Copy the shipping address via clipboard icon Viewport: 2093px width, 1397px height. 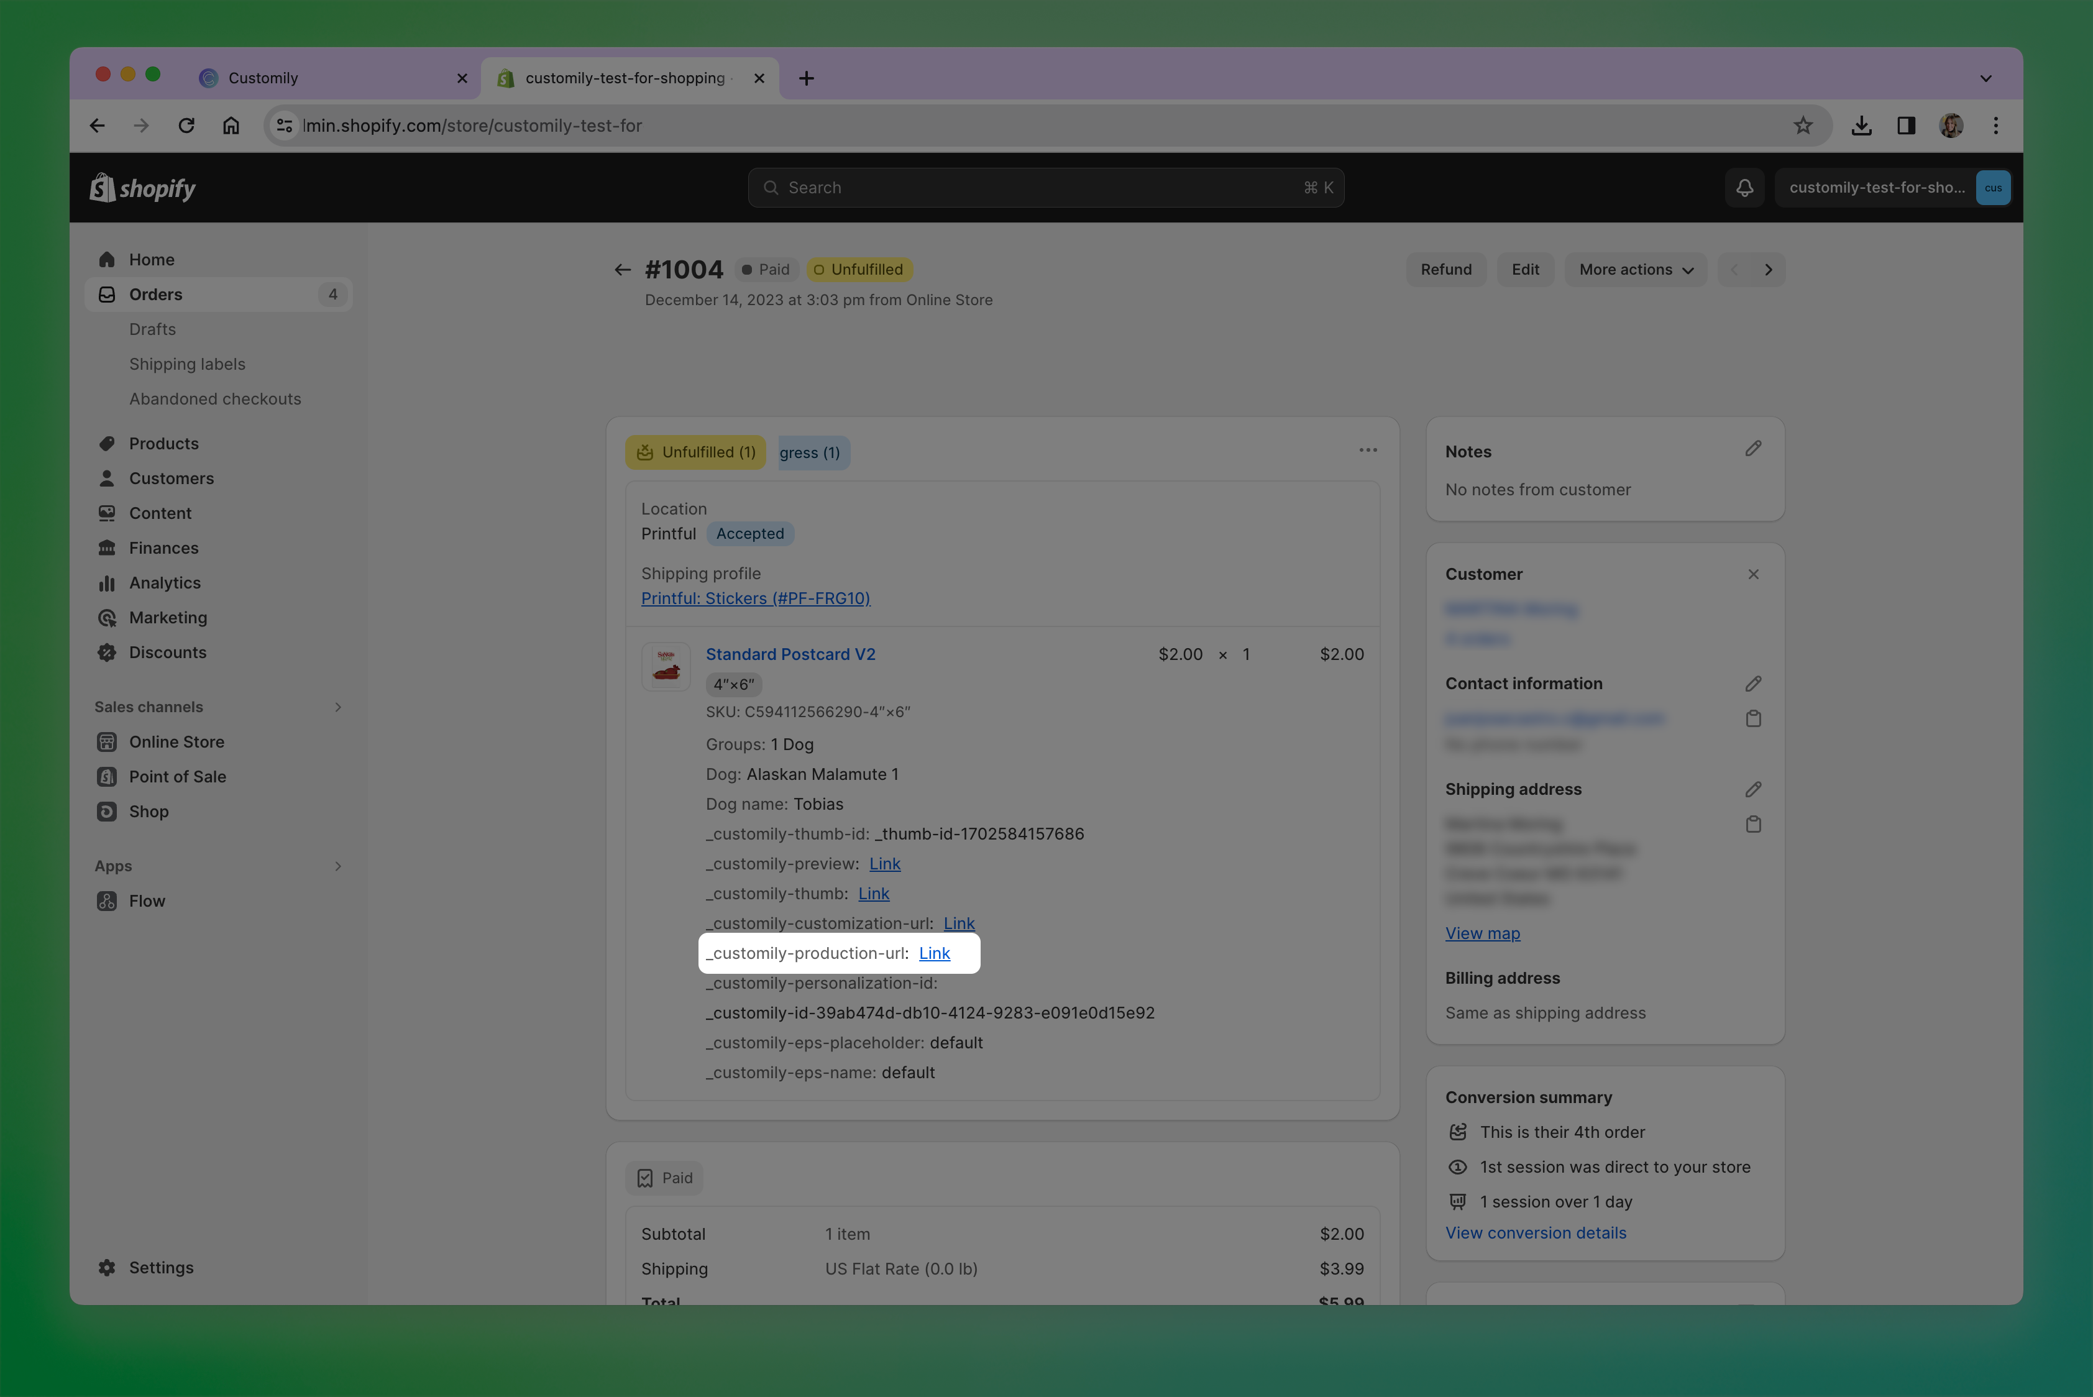click(x=1752, y=824)
